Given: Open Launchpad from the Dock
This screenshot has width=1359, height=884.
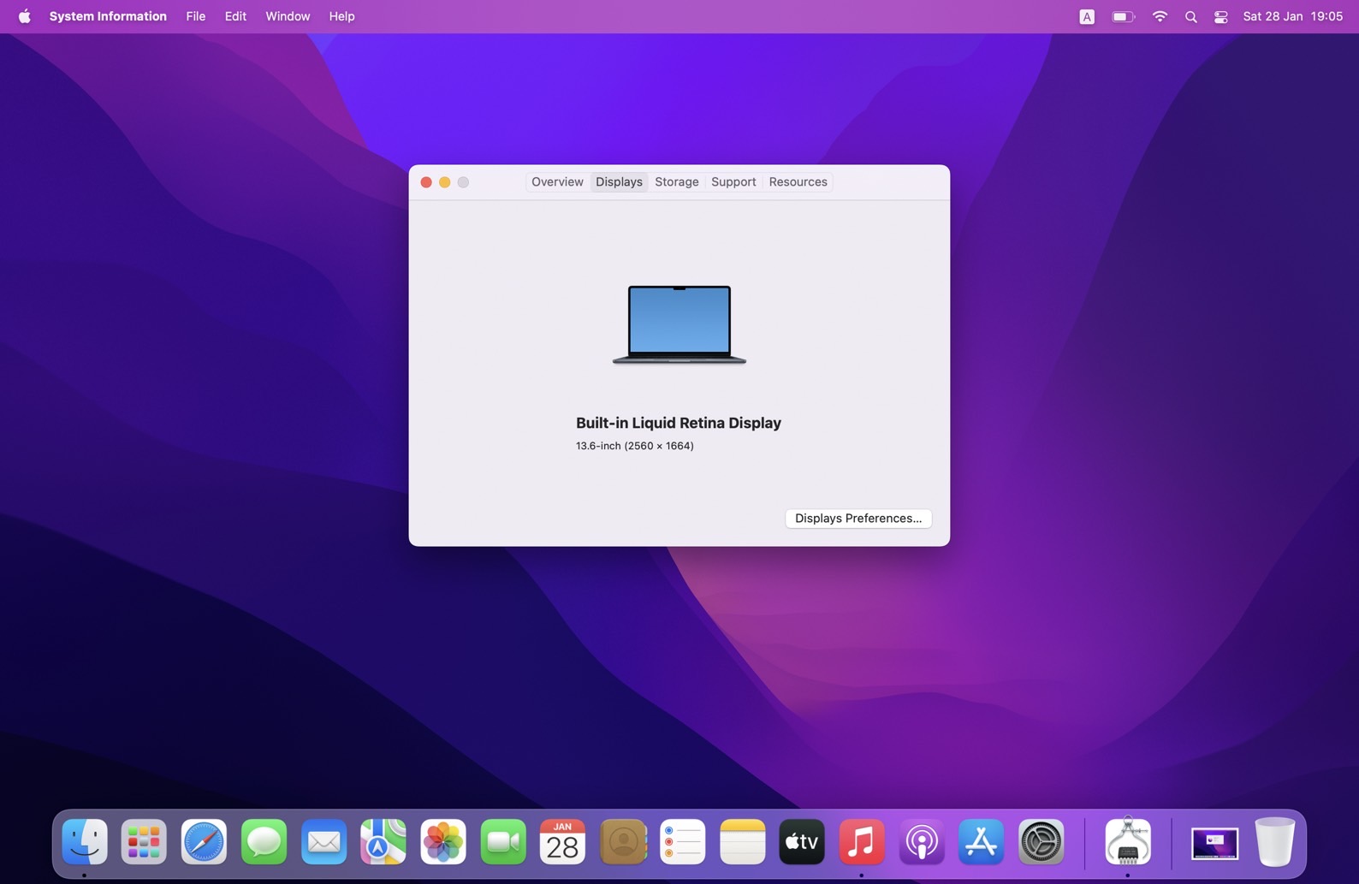Looking at the screenshot, I should 144,842.
